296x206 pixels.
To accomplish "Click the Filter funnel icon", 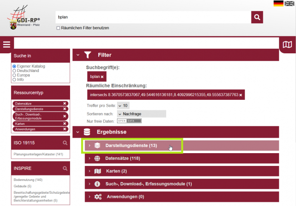I will coord(87,55).
